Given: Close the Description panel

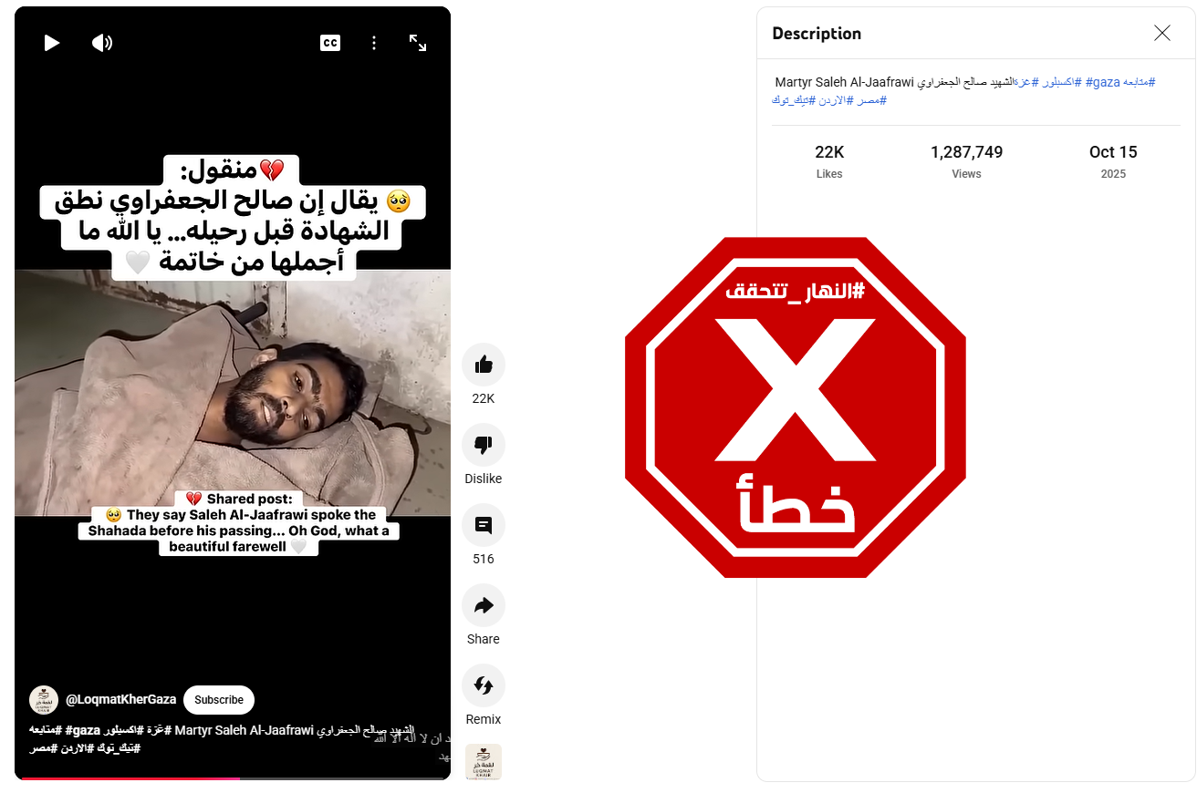Looking at the screenshot, I should pos(1162,34).
